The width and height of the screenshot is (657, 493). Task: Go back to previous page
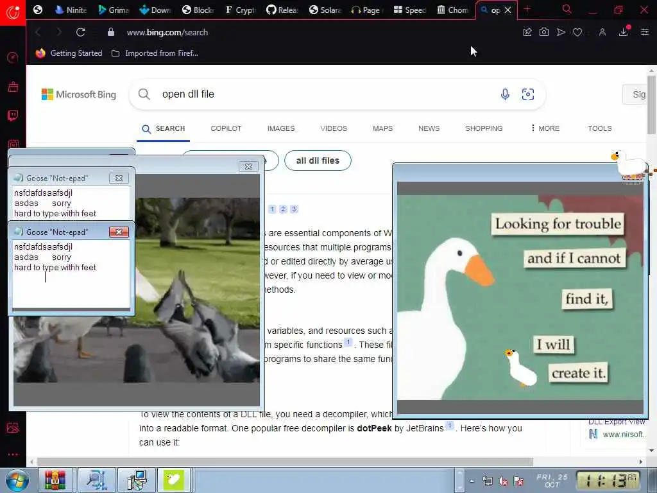tap(38, 32)
